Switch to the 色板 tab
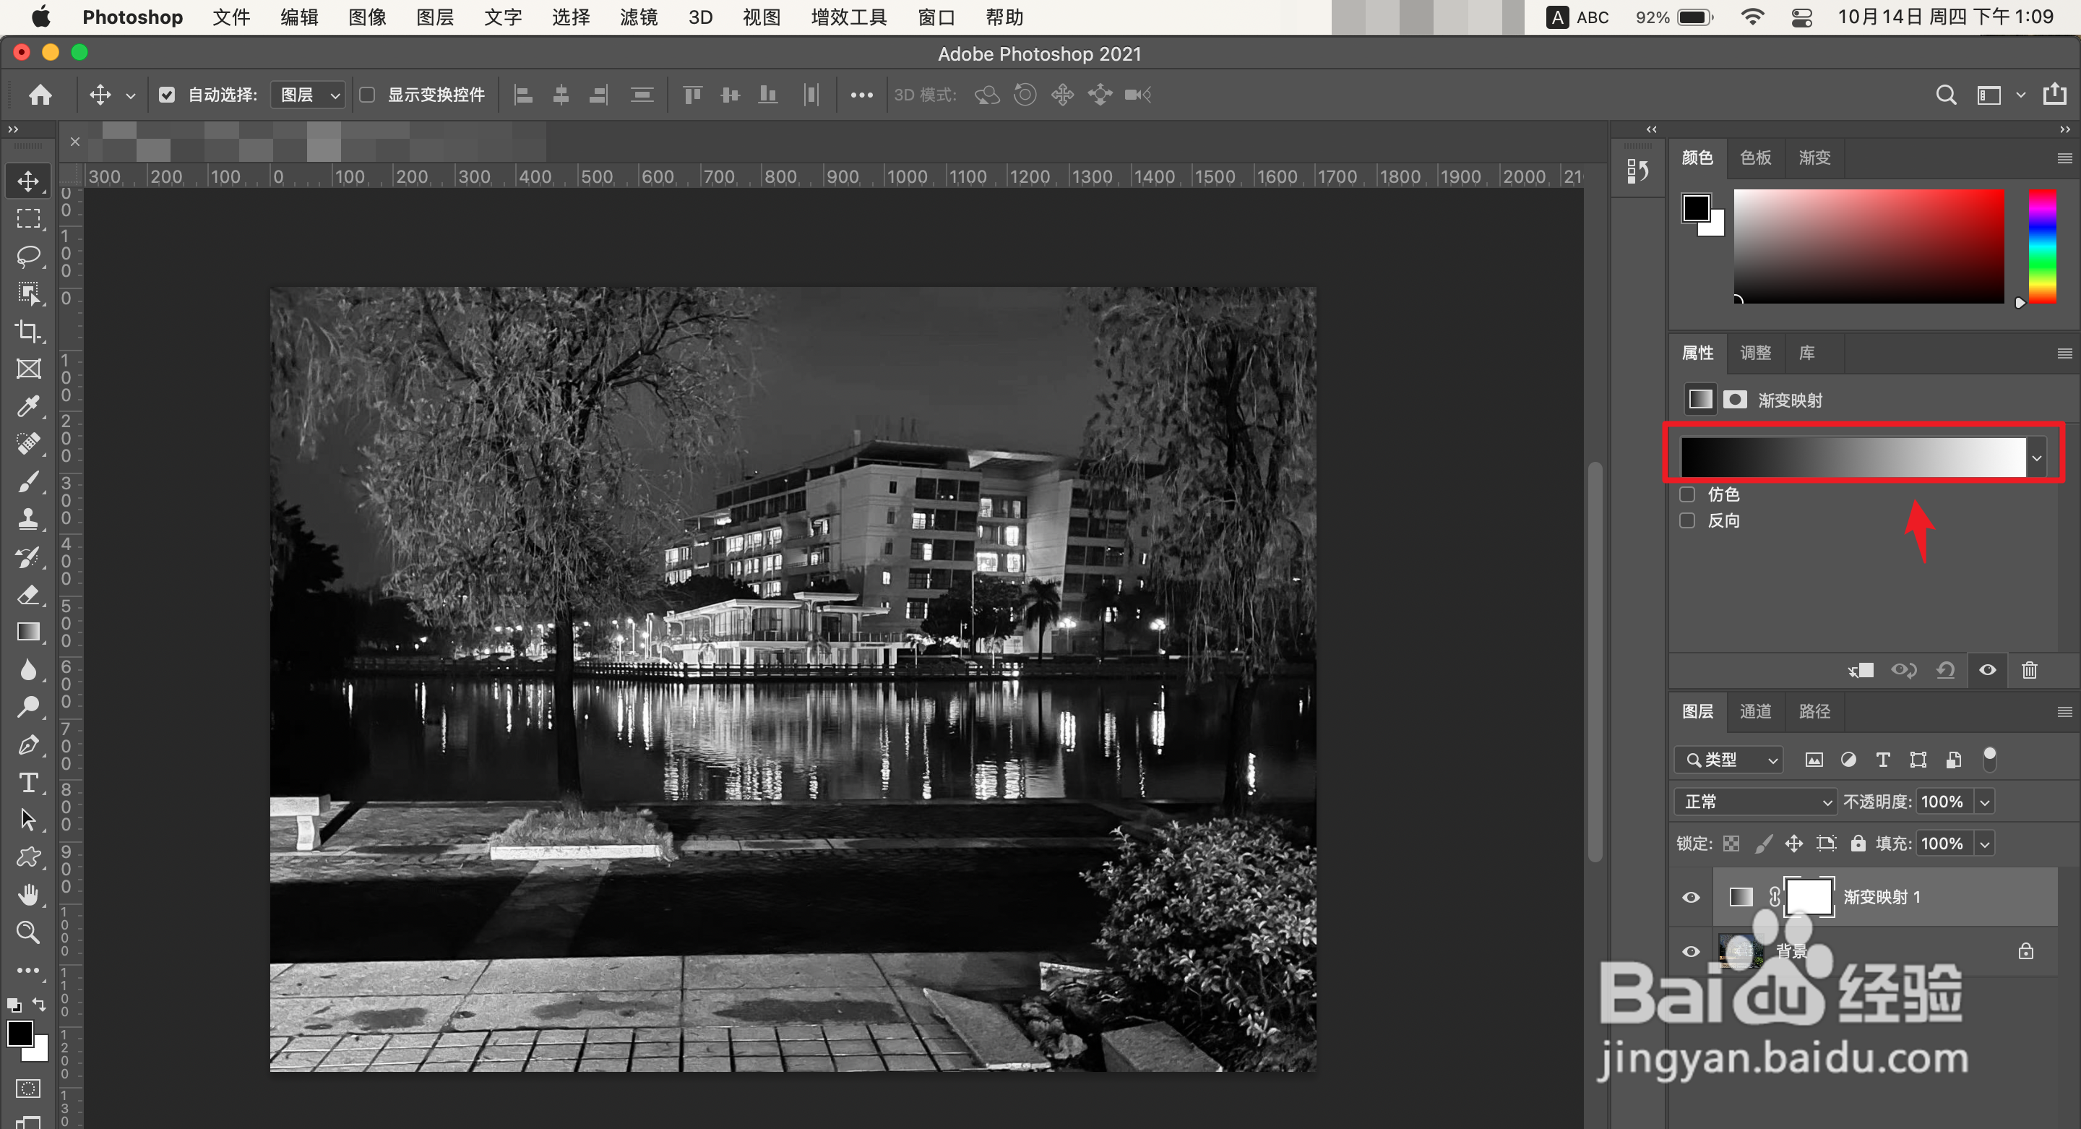 tap(1755, 158)
